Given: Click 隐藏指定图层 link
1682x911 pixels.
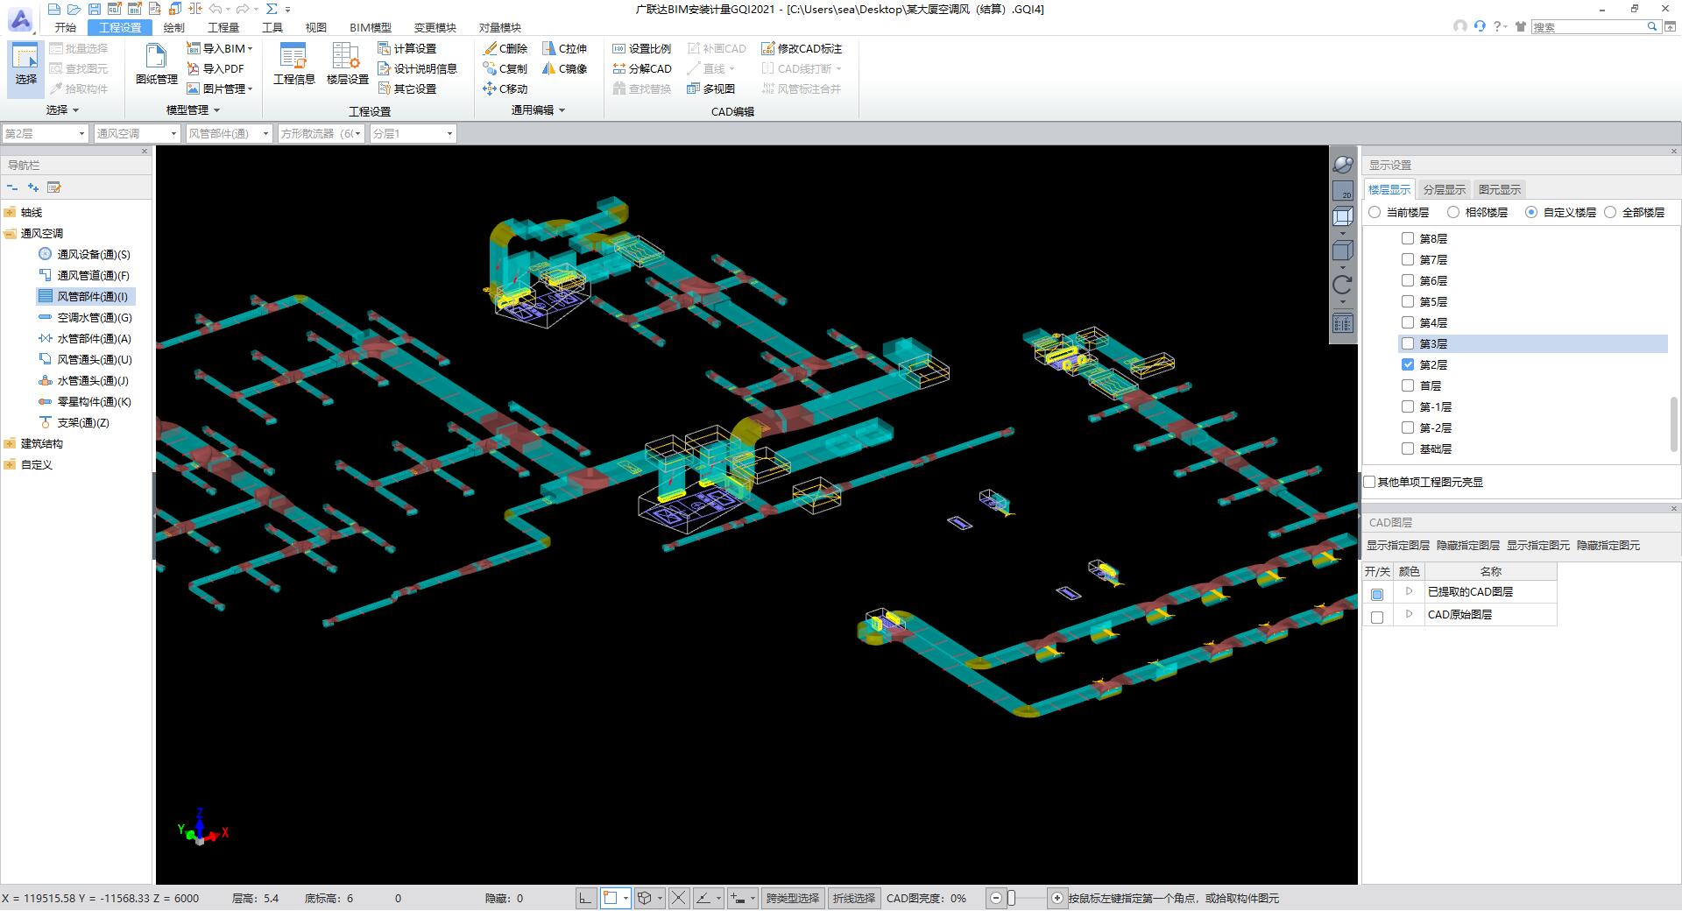Looking at the screenshot, I should (1467, 545).
